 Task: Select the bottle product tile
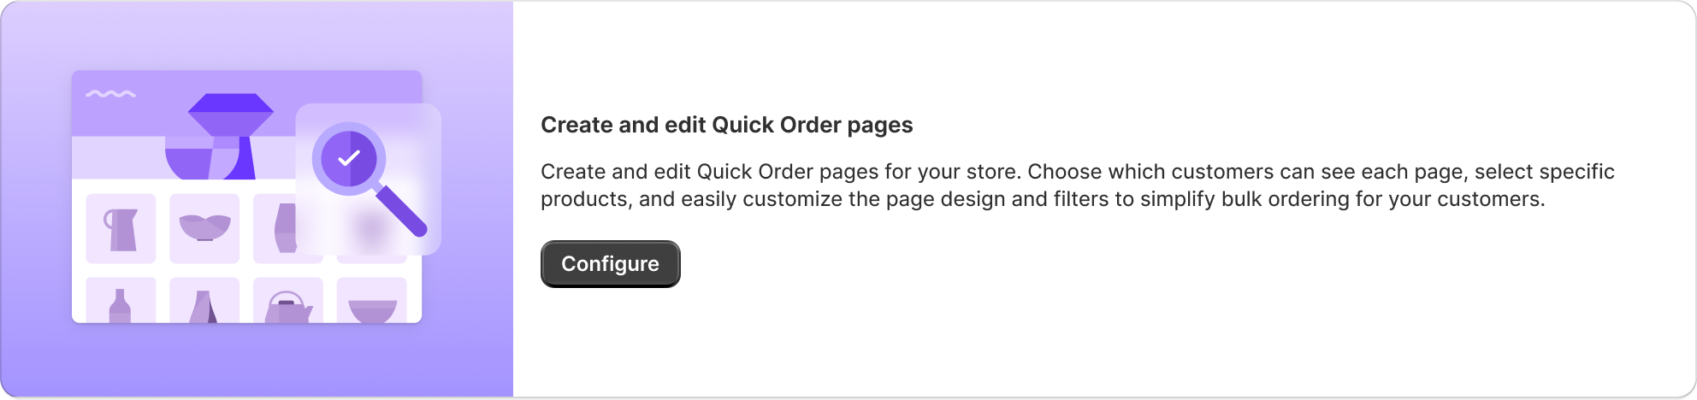click(x=121, y=302)
